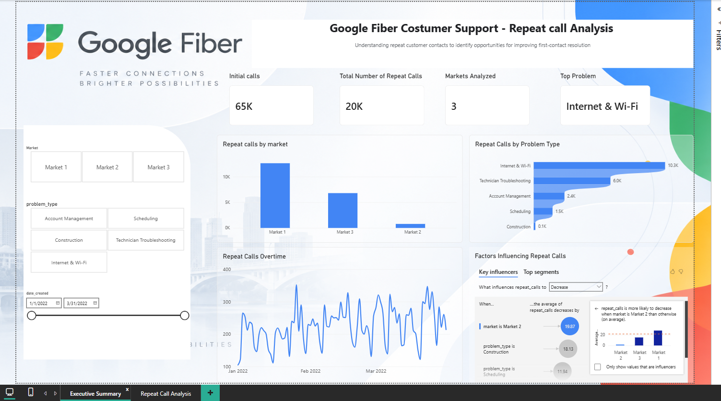Switch to mobile layout view icon
Image resolution: width=721 pixels, height=401 pixels.
pyautogui.click(x=31, y=392)
